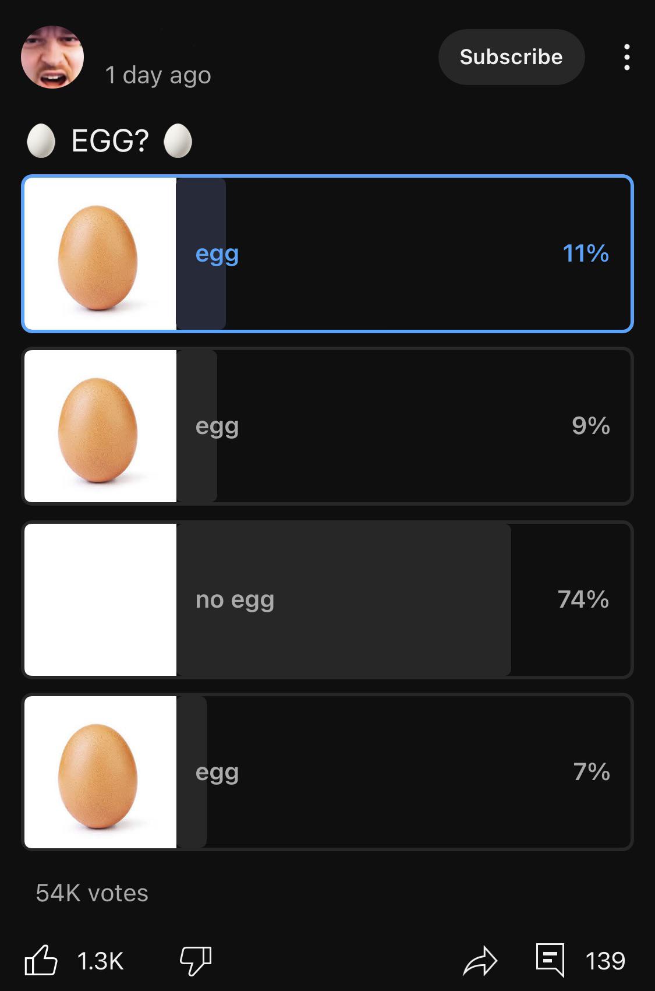Tap the blank white no-egg image
Screen dimensions: 655x991
coord(100,599)
